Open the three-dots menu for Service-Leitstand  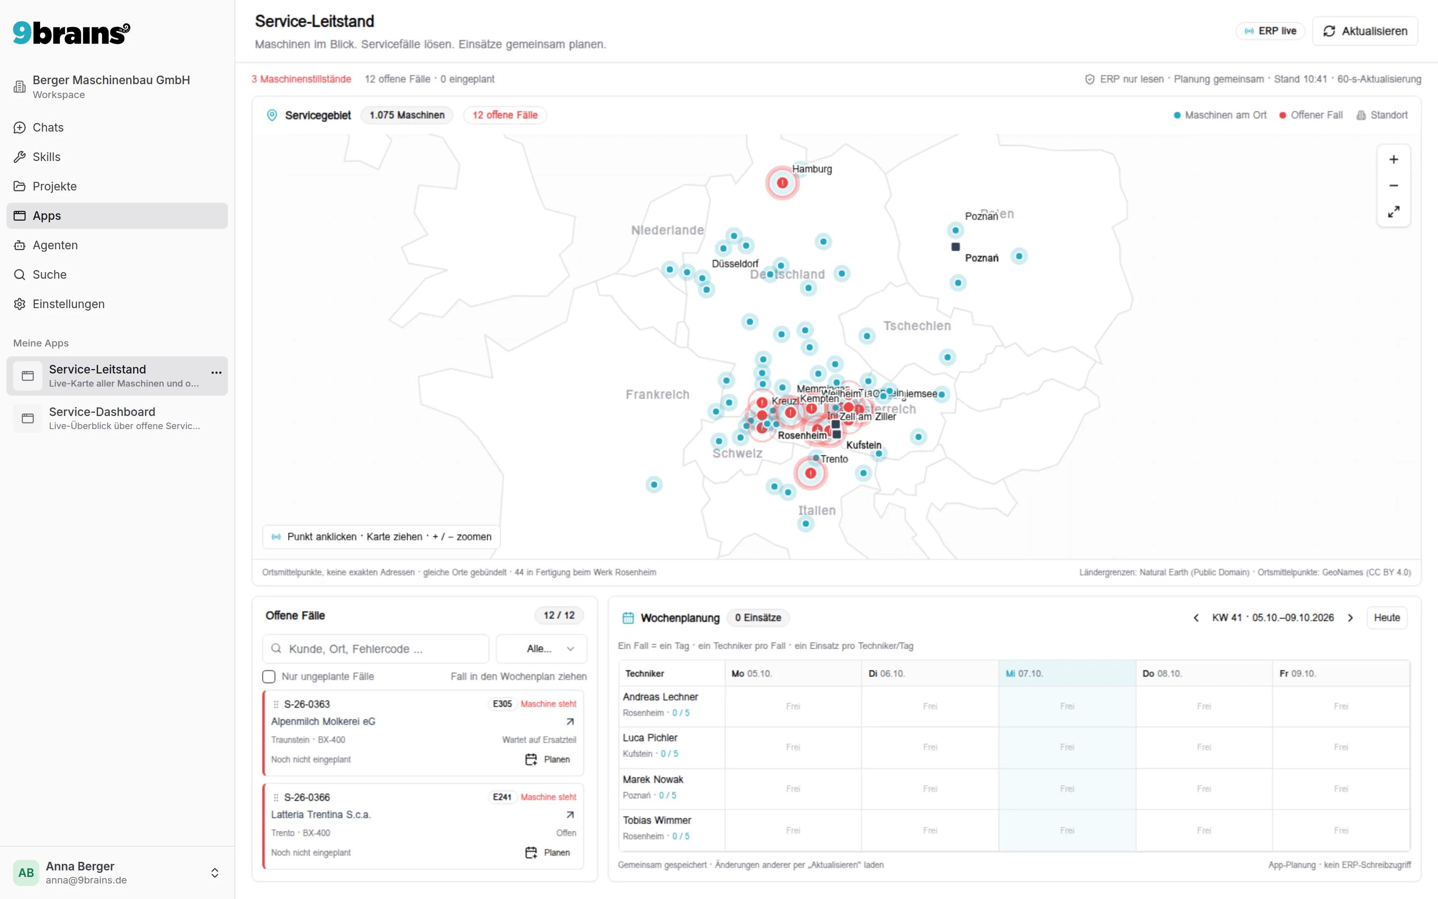tap(216, 373)
